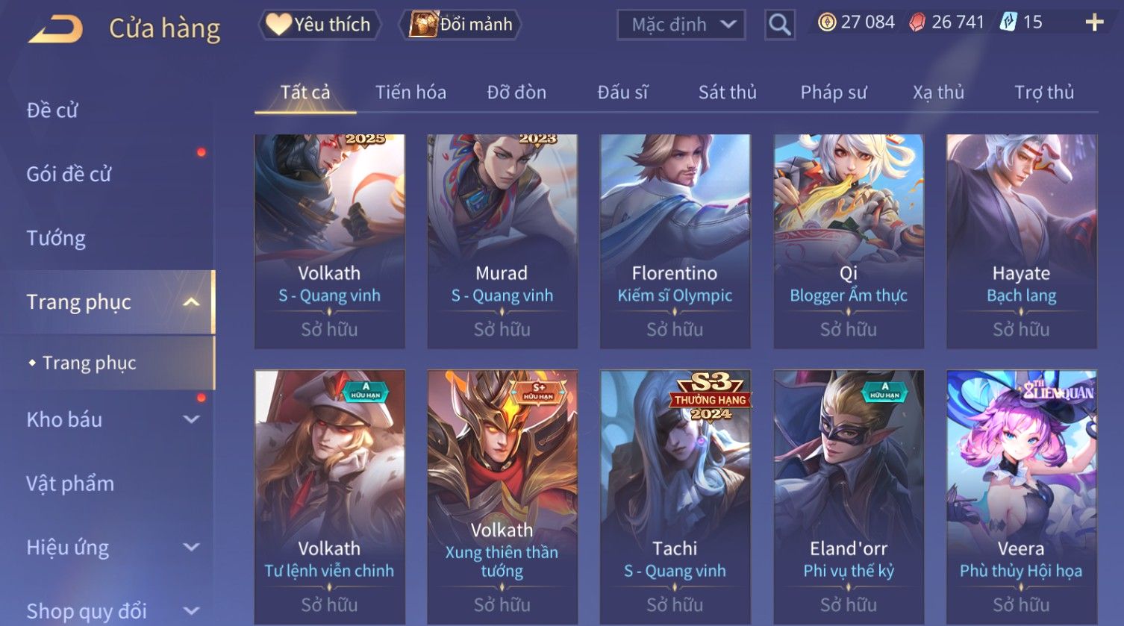The width and height of the screenshot is (1124, 626).
Task: Go back using the golden arrow icon
Action: tap(56, 29)
